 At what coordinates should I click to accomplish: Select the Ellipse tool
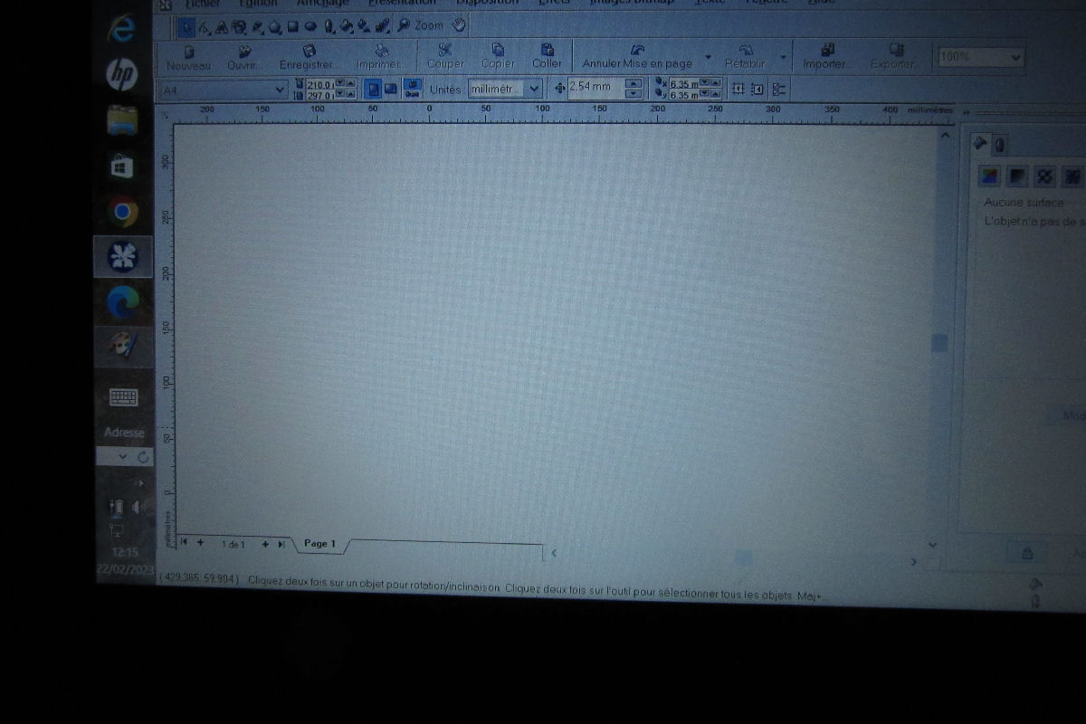coord(310,26)
